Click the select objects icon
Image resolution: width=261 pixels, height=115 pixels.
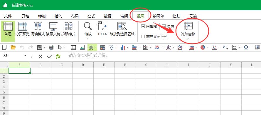click(x=226, y=48)
